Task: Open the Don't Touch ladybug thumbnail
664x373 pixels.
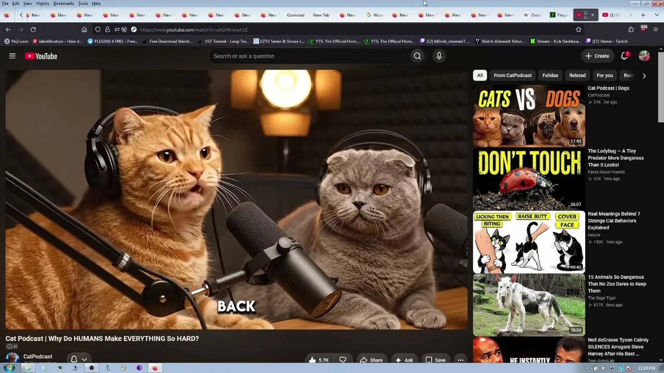Action: [x=529, y=179]
